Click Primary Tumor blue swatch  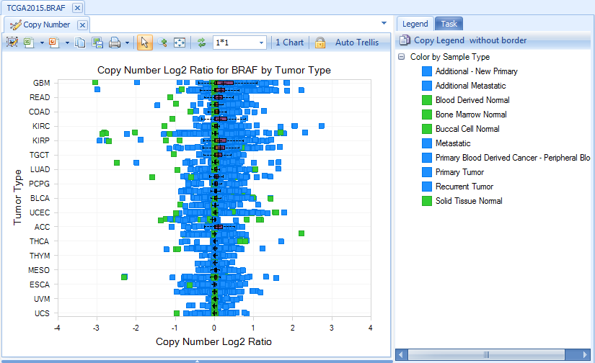point(427,172)
